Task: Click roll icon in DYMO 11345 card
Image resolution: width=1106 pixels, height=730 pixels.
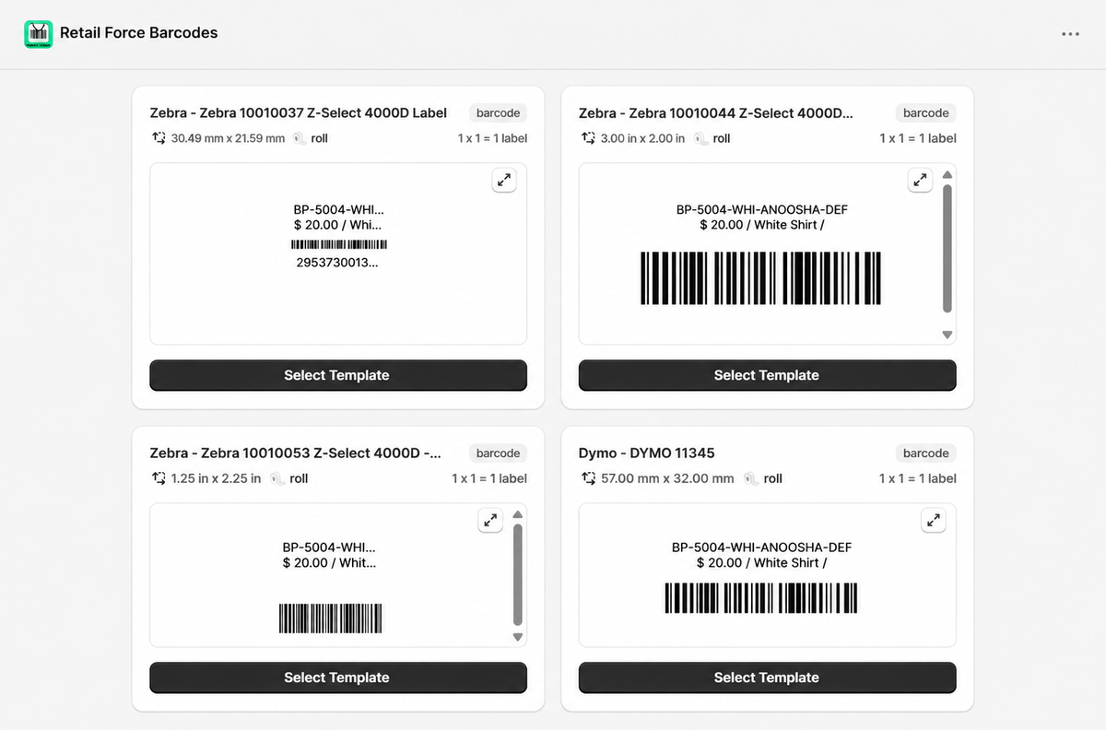Action: click(752, 478)
